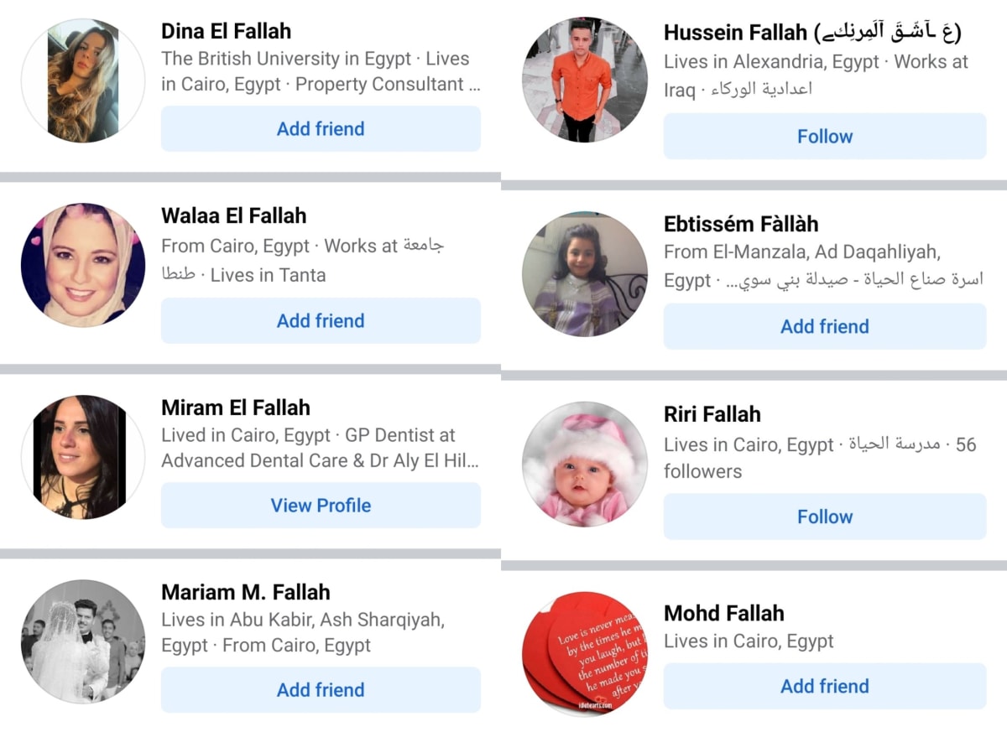
Task: Add Mariam M. Fallah as friend
Action: 321,690
